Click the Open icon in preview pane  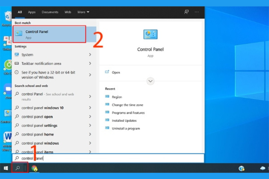click(x=107, y=72)
